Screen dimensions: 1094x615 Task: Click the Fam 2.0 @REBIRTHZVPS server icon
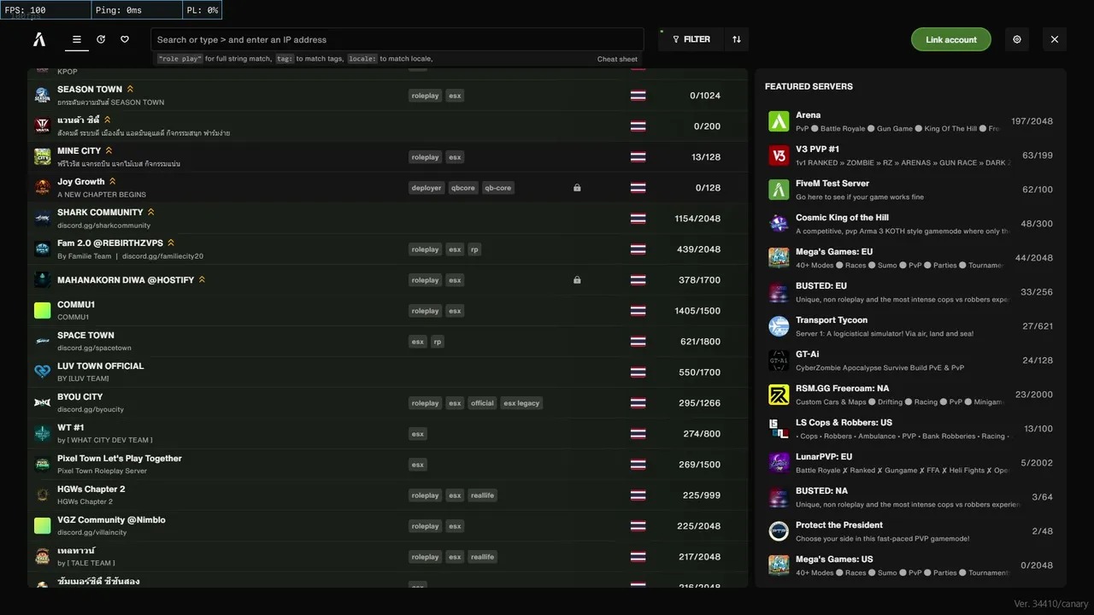tap(43, 249)
